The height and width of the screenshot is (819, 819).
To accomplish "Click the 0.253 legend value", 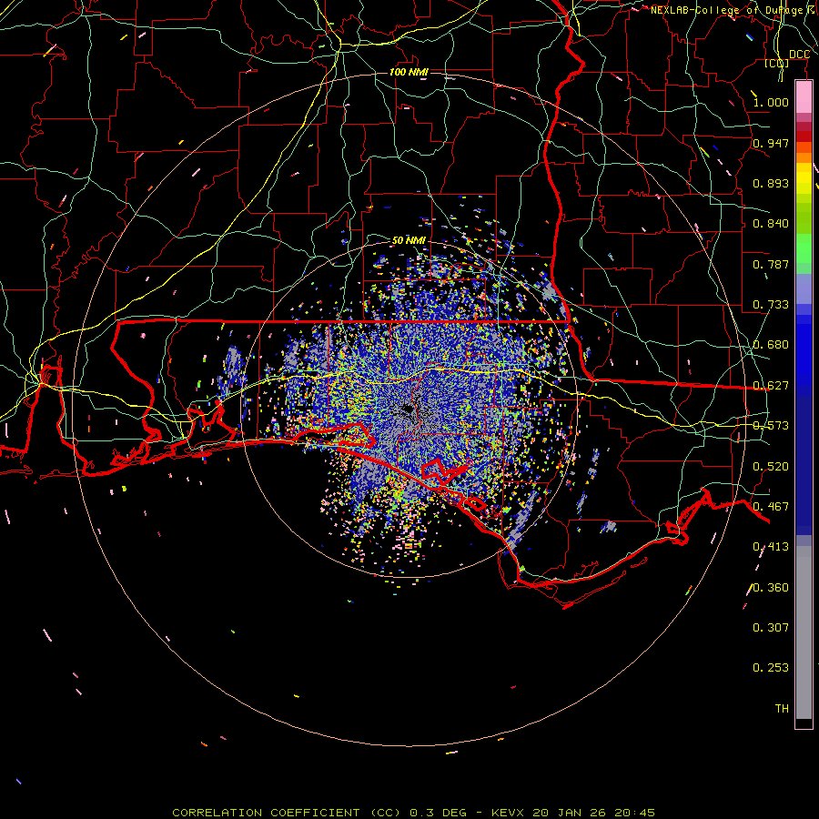I will (771, 668).
